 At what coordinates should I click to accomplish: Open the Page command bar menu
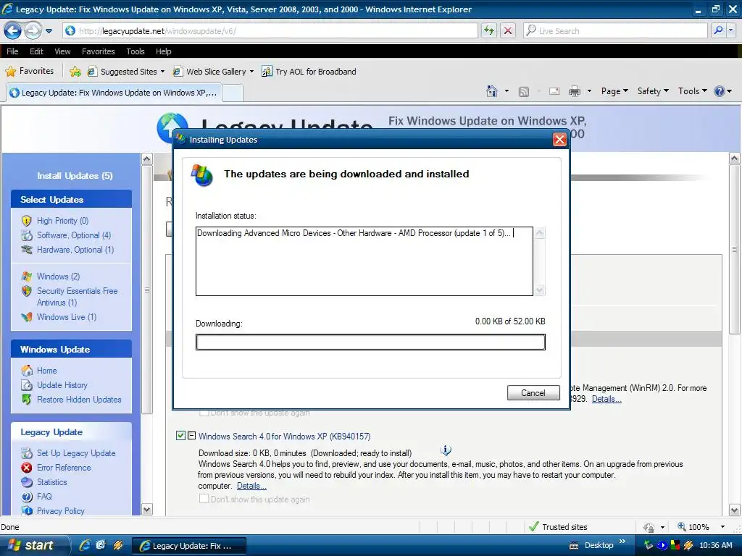coord(614,90)
